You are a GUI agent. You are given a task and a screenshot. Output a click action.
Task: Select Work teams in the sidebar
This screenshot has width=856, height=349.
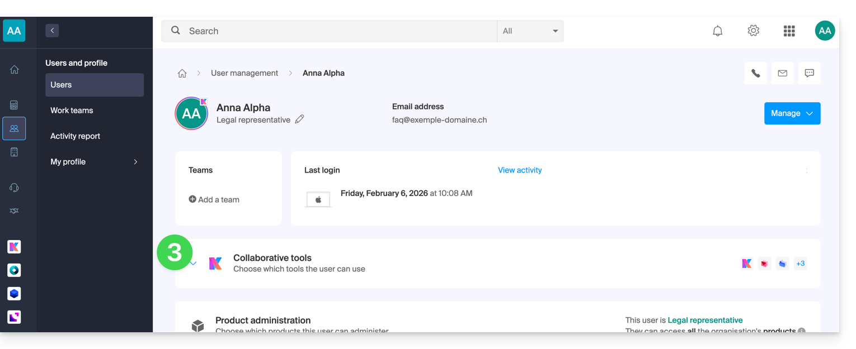point(72,111)
